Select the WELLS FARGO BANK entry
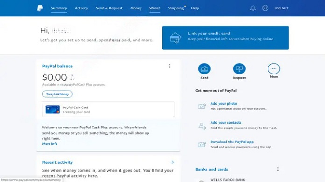This screenshot has height=182, width=325. pyautogui.click(x=227, y=180)
